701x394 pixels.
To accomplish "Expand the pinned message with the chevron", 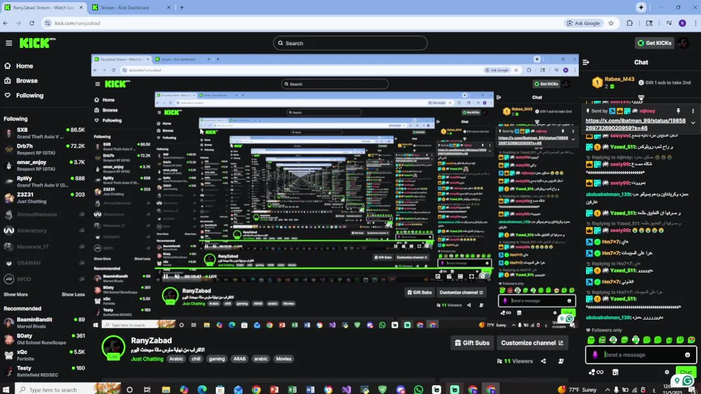I will (x=693, y=123).
